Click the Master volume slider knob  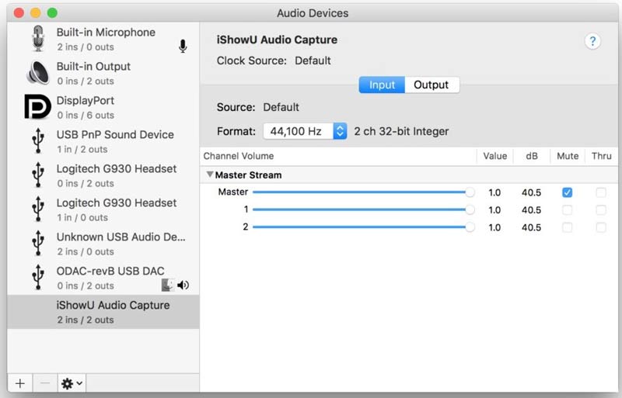[470, 192]
